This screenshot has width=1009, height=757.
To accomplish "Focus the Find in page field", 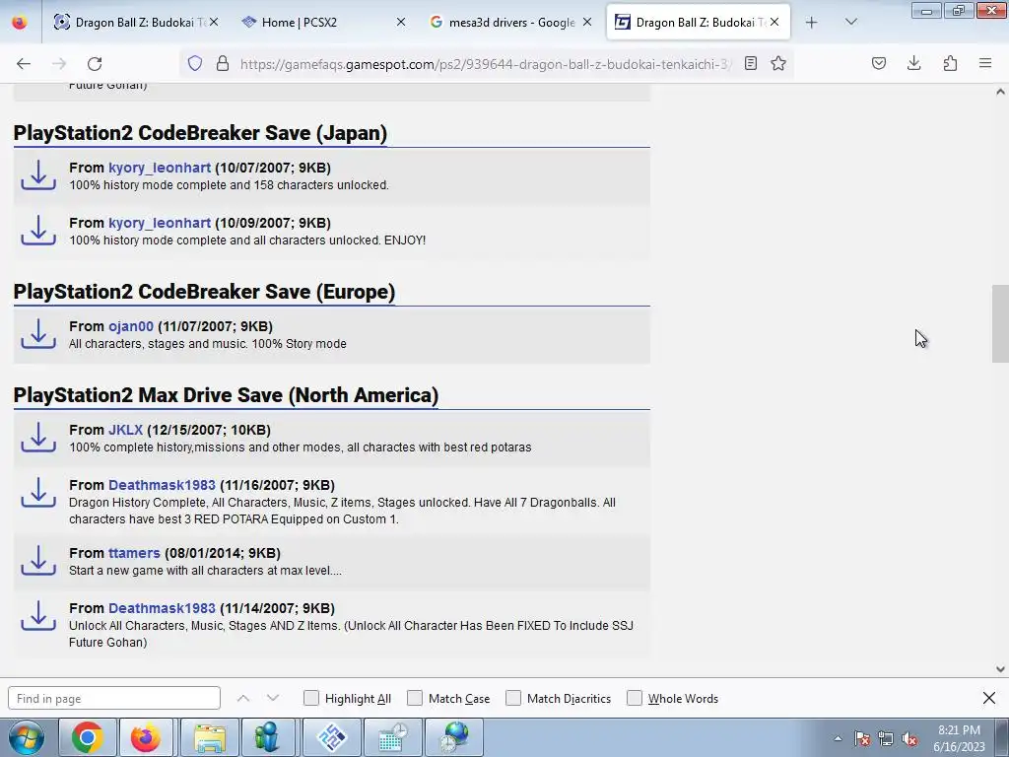I will [x=114, y=698].
